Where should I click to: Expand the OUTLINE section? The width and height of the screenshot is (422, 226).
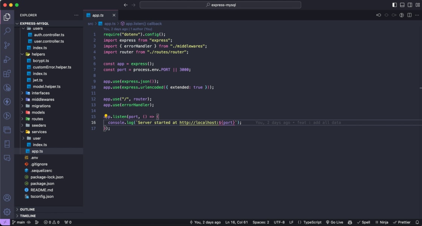point(49,209)
